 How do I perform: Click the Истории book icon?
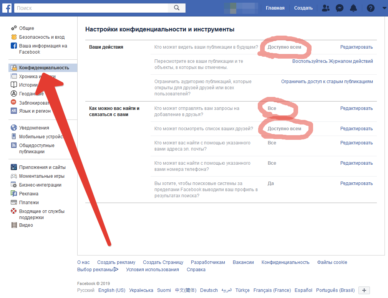click(14, 85)
